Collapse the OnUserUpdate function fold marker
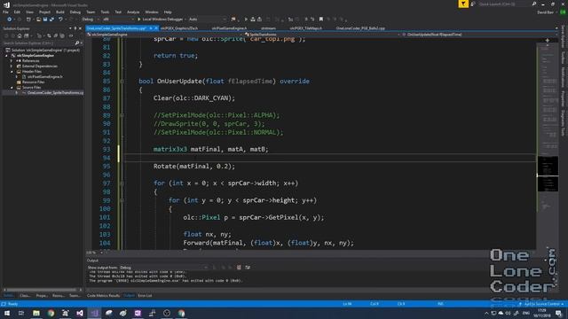The width and height of the screenshot is (568, 319). (122, 82)
